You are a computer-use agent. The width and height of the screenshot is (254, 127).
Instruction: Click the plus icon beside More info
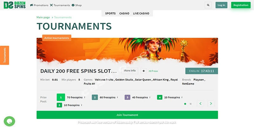[x=144, y=71]
